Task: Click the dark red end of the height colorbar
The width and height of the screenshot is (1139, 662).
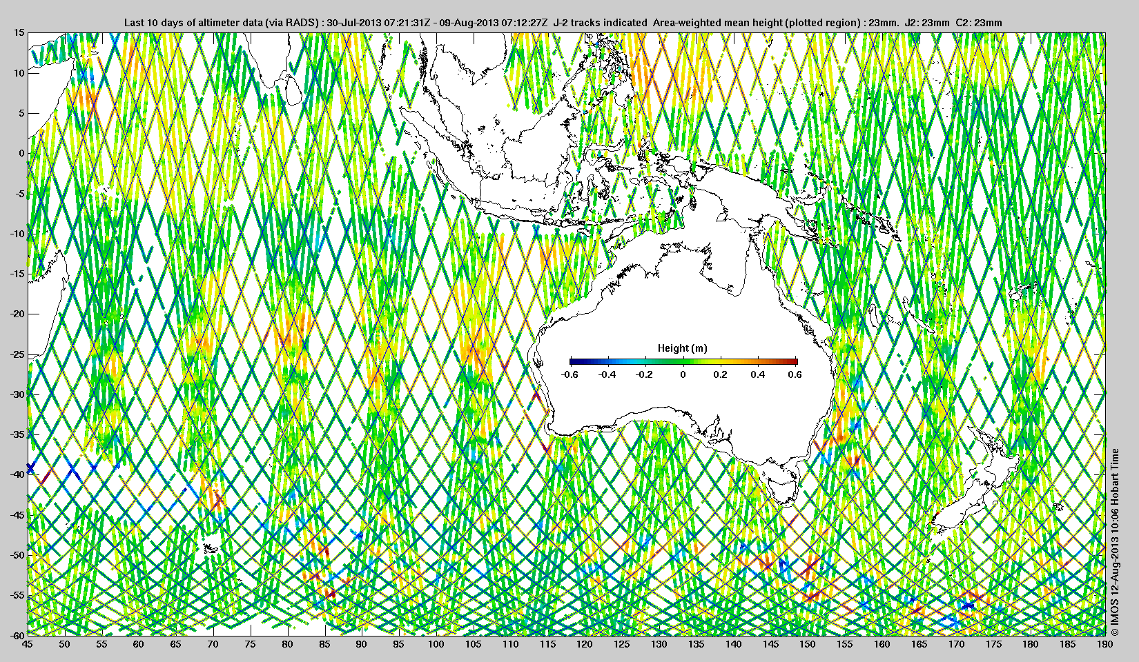Action: [794, 361]
